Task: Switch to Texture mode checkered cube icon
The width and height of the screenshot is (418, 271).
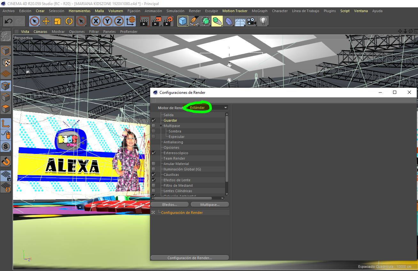Action: (x=6, y=62)
